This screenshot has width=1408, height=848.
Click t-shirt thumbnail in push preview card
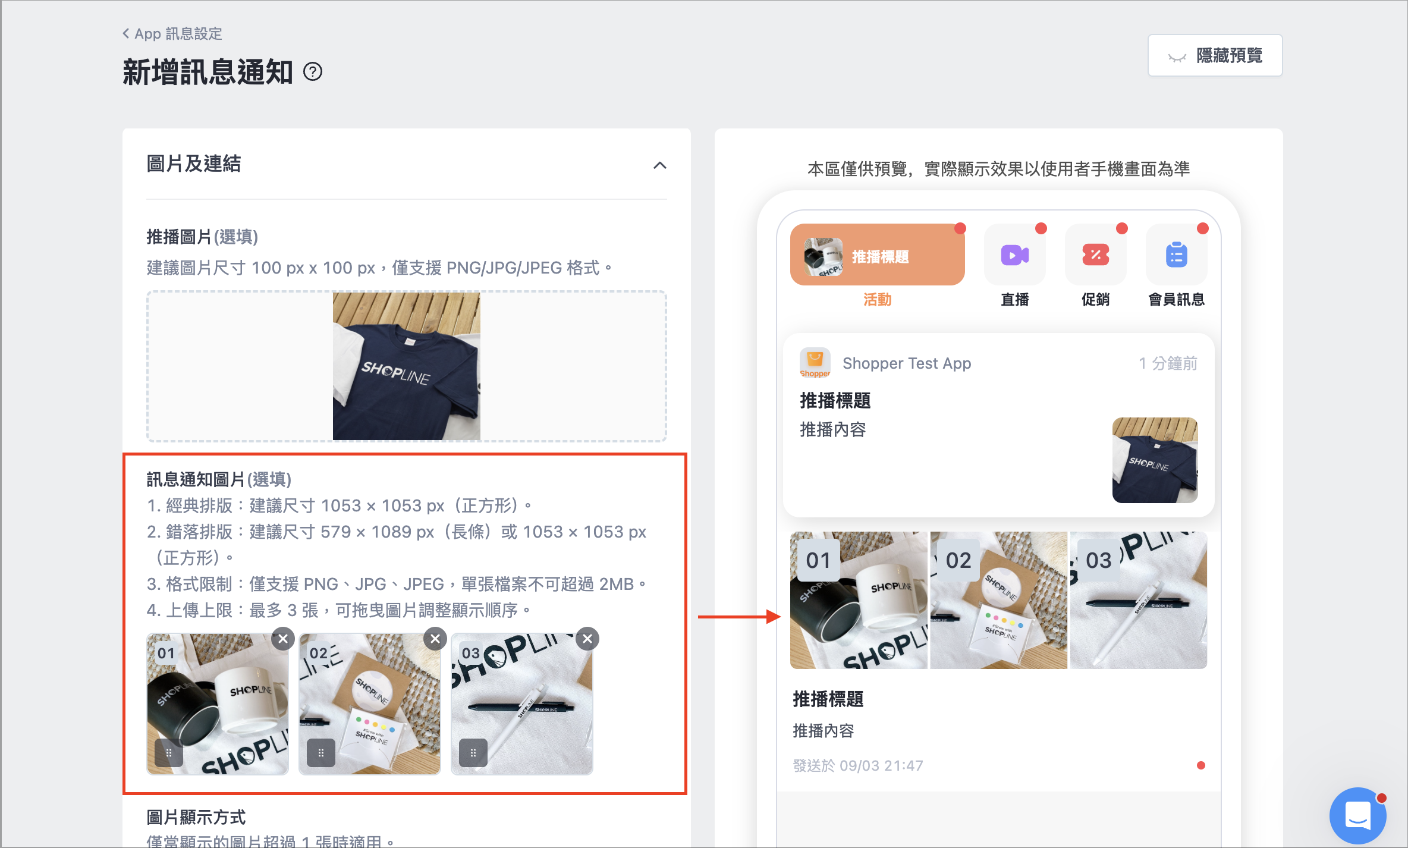click(x=1155, y=460)
